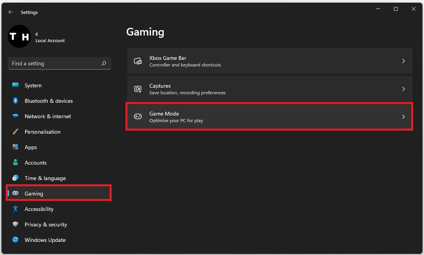This screenshot has height=255, width=424.
Task: Click the search magnifier icon
Action: click(x=104, y=63)
